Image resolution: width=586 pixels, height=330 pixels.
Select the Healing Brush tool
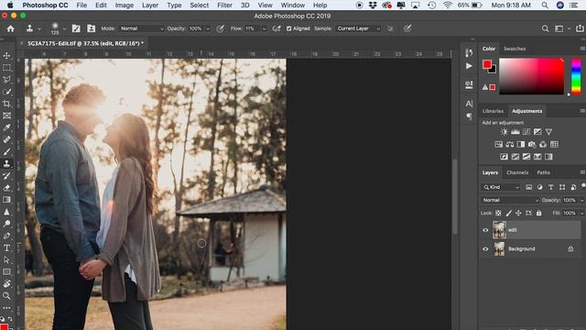tap(6, 139)
